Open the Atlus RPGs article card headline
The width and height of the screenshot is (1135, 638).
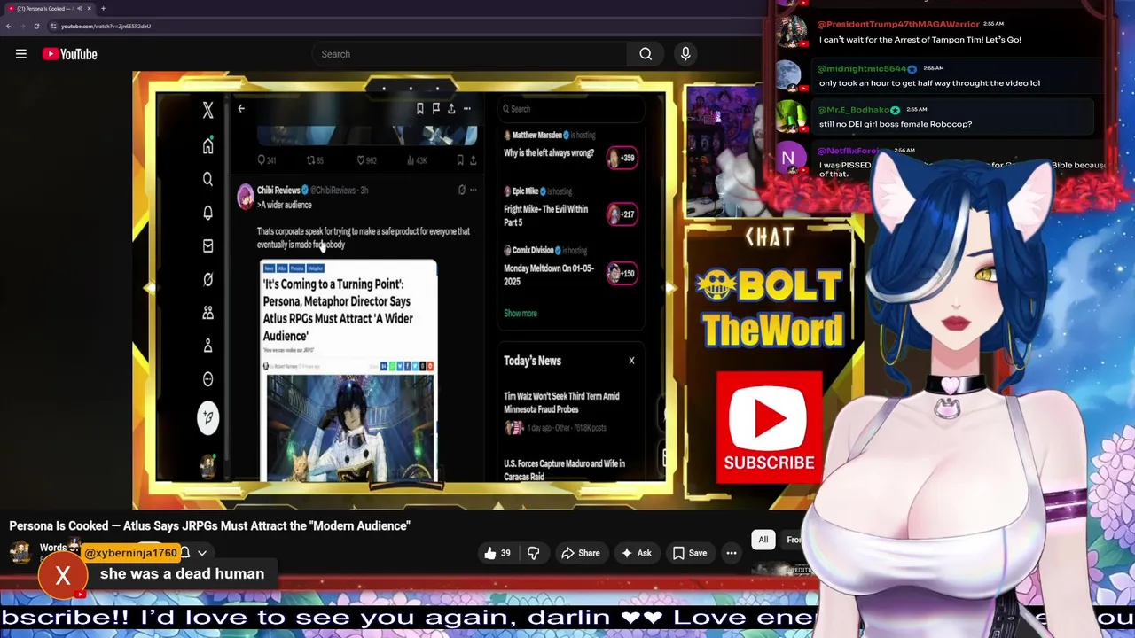338,310
